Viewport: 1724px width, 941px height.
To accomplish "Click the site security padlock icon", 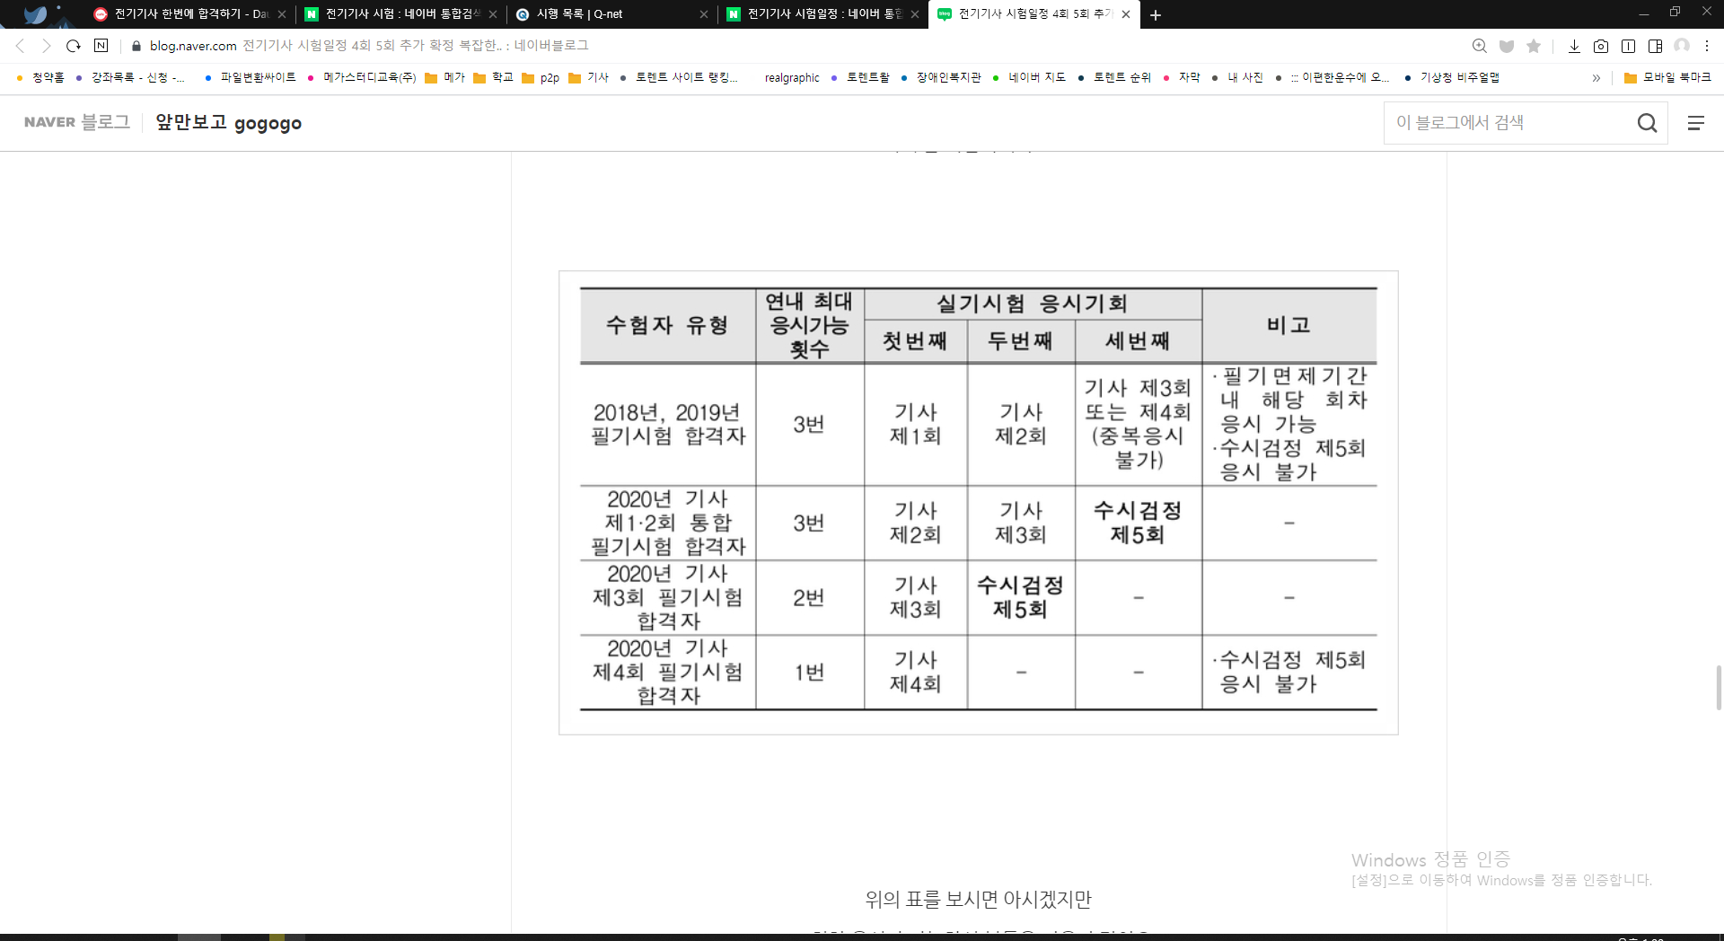I will (135, 45).
